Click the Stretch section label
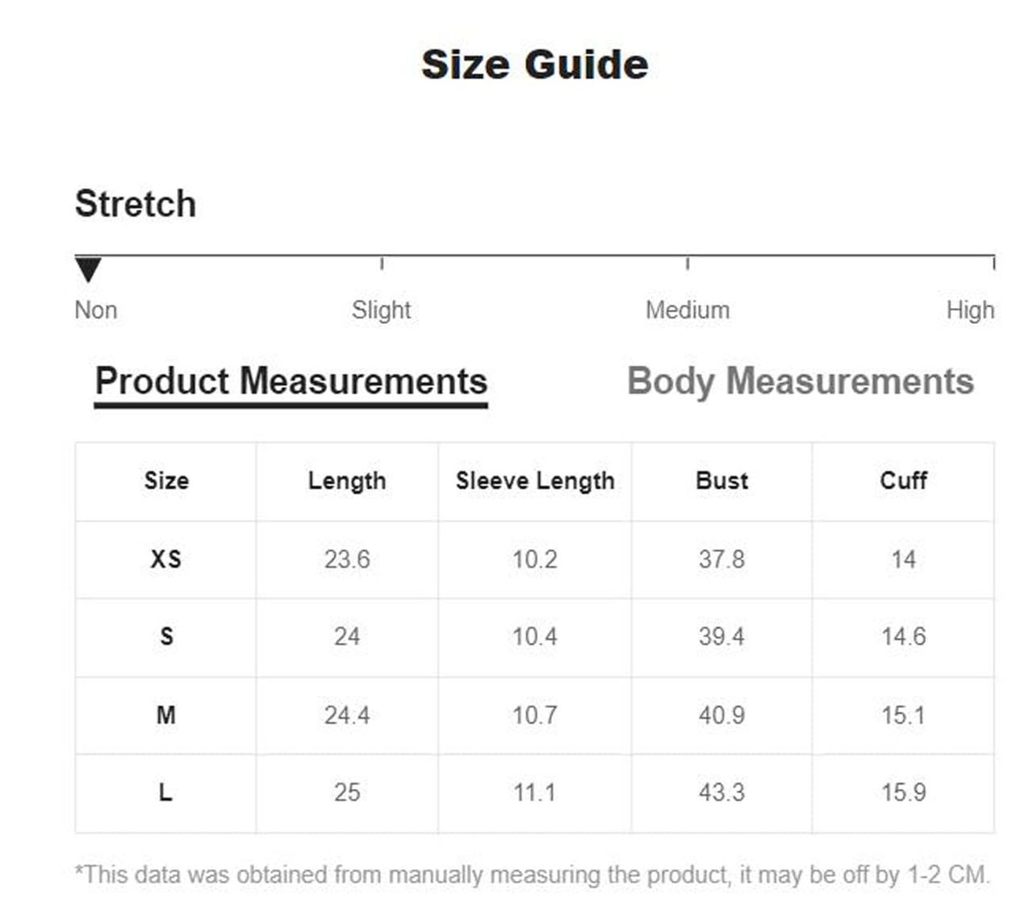The image size is (1033, 924). tap(136, 204)
